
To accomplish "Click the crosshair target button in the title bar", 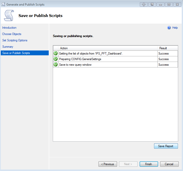I will pyautogui.click(x=144, y=4).
